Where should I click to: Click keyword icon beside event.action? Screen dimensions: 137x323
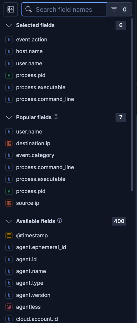tap(9, 40)
